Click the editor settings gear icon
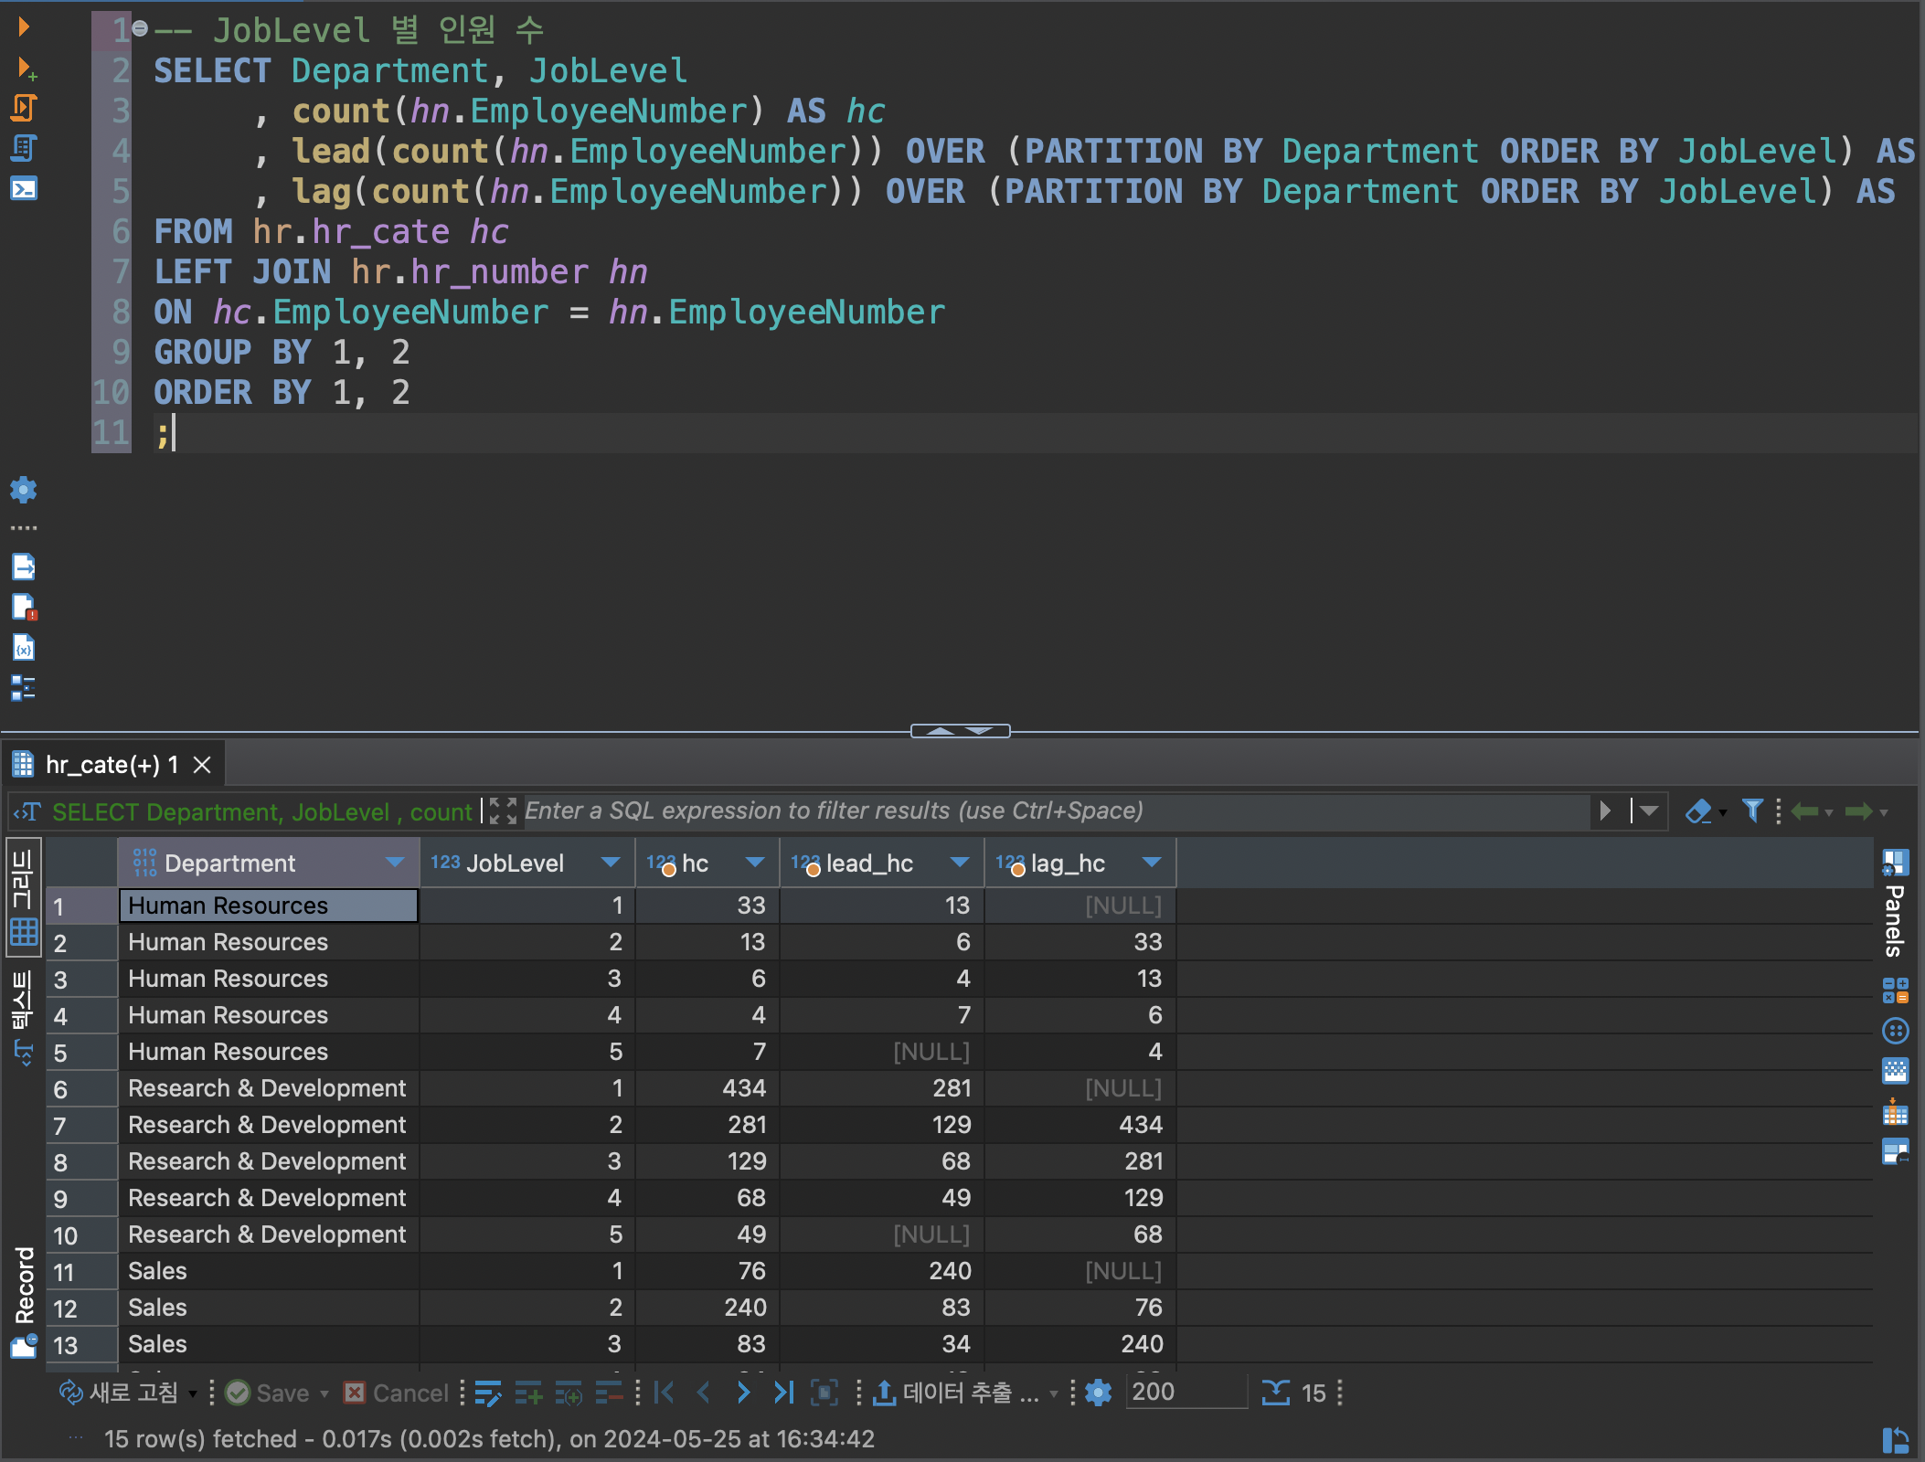Image resolution: width=1925 pixels, height=1462 pixels. click(x=24, y=490)
